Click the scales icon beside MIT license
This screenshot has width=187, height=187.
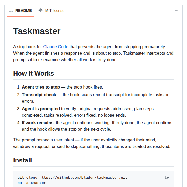(40, 11)
